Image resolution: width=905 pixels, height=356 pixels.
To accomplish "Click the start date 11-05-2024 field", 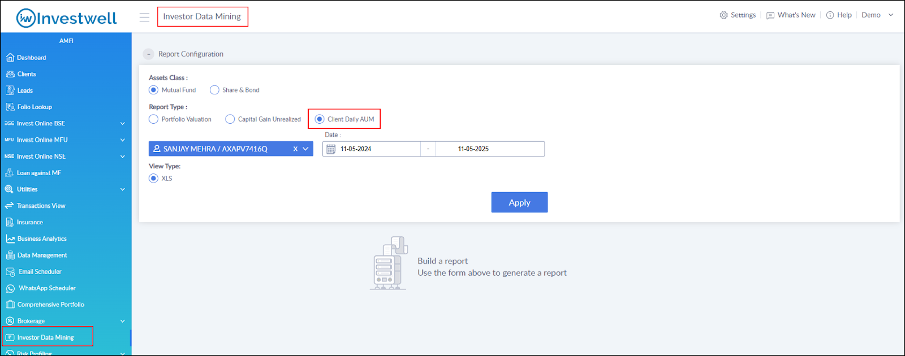I will [x=372, y=149].
